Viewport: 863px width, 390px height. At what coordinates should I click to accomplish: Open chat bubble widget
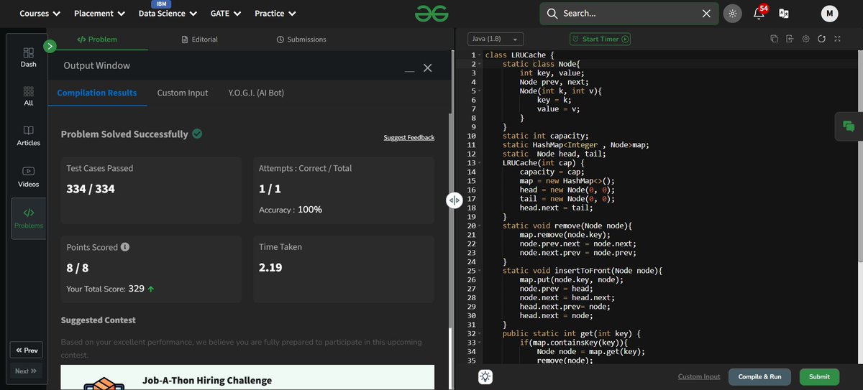click(849, 126)
